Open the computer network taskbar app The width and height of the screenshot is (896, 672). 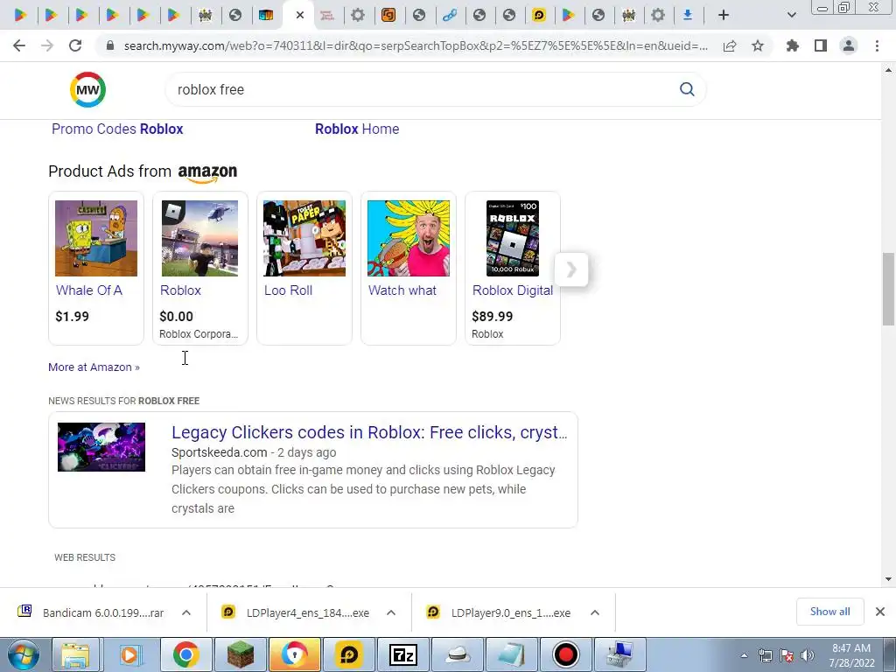coord(620,654)
